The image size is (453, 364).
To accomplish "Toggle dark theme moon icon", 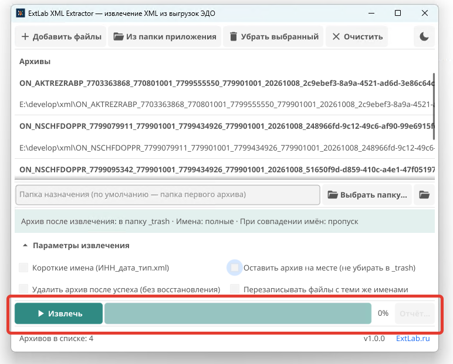I will point(424,37).
